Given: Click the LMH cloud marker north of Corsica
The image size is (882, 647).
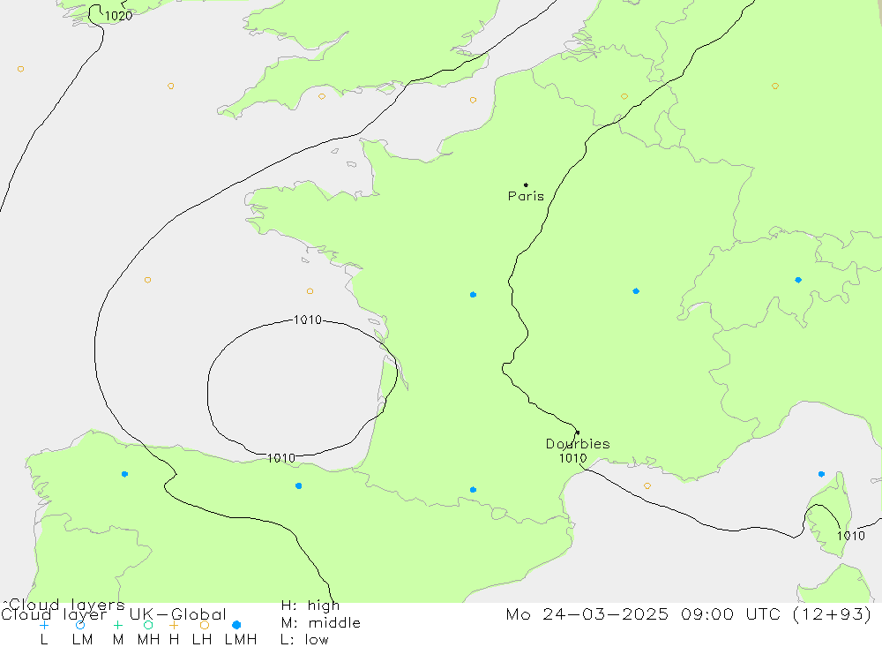Looking at the screenshot, I should tap(821, 474).
